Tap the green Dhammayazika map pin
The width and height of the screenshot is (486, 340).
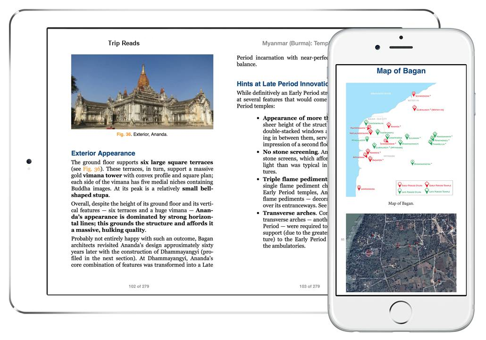click(x=412, y=162)
